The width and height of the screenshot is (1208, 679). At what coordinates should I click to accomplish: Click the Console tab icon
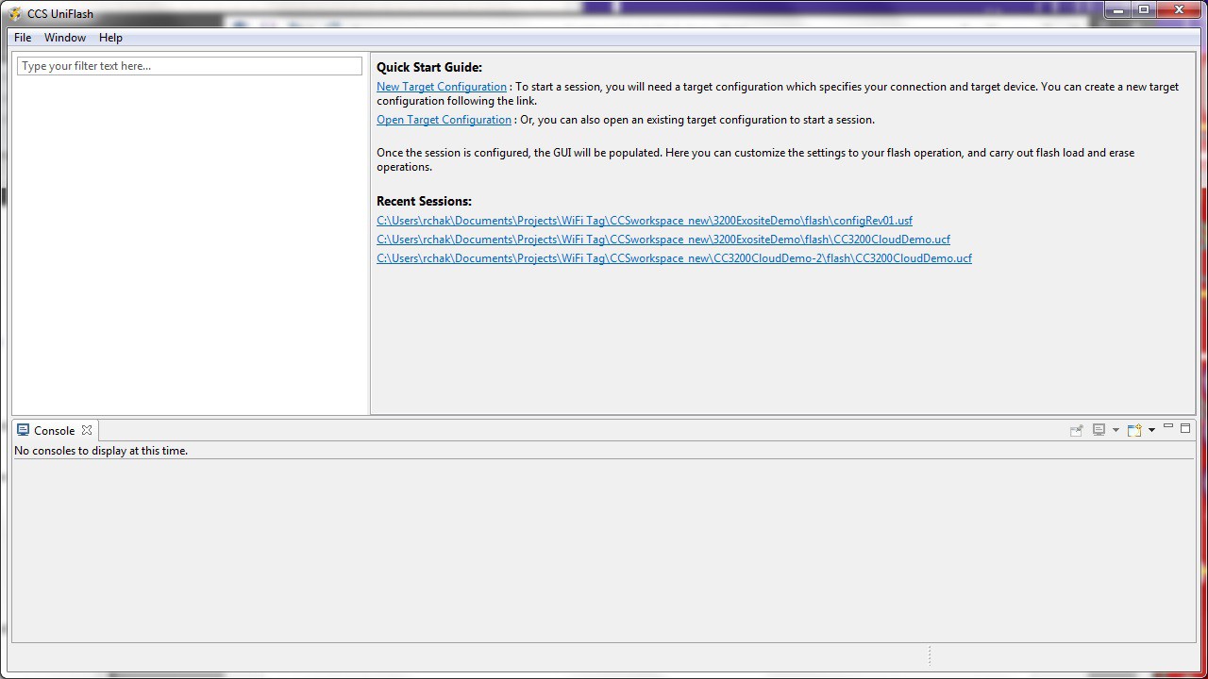24,430
